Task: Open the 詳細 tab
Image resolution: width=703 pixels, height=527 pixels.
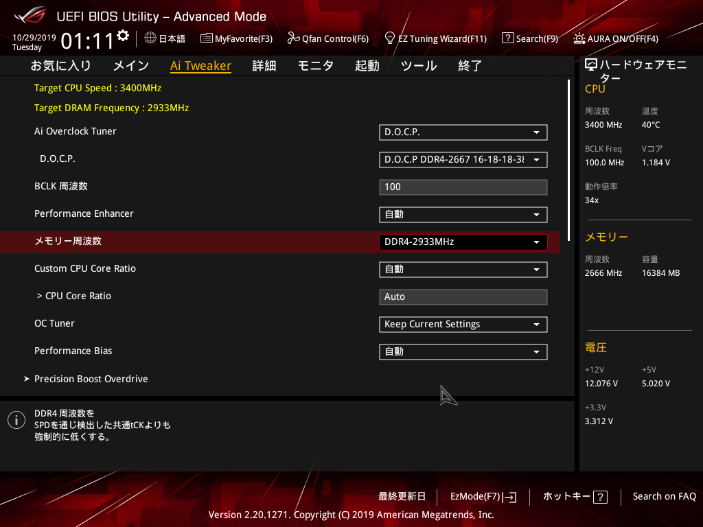Action: tap(264, 66)
